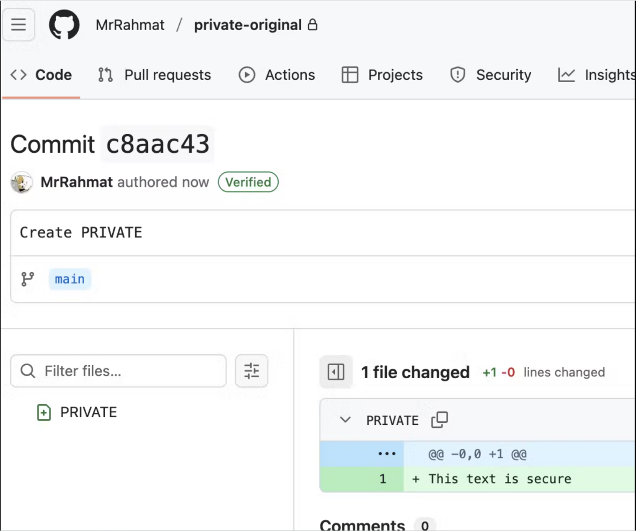Go to the Projects tab
Image resolution: width=636 pixels, height=531 pixels.
click(382, 75)
